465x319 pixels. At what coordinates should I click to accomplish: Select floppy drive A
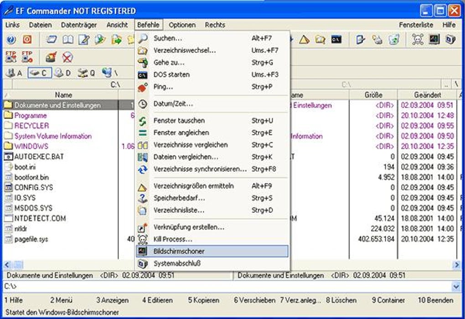click(x=15, y=73)
